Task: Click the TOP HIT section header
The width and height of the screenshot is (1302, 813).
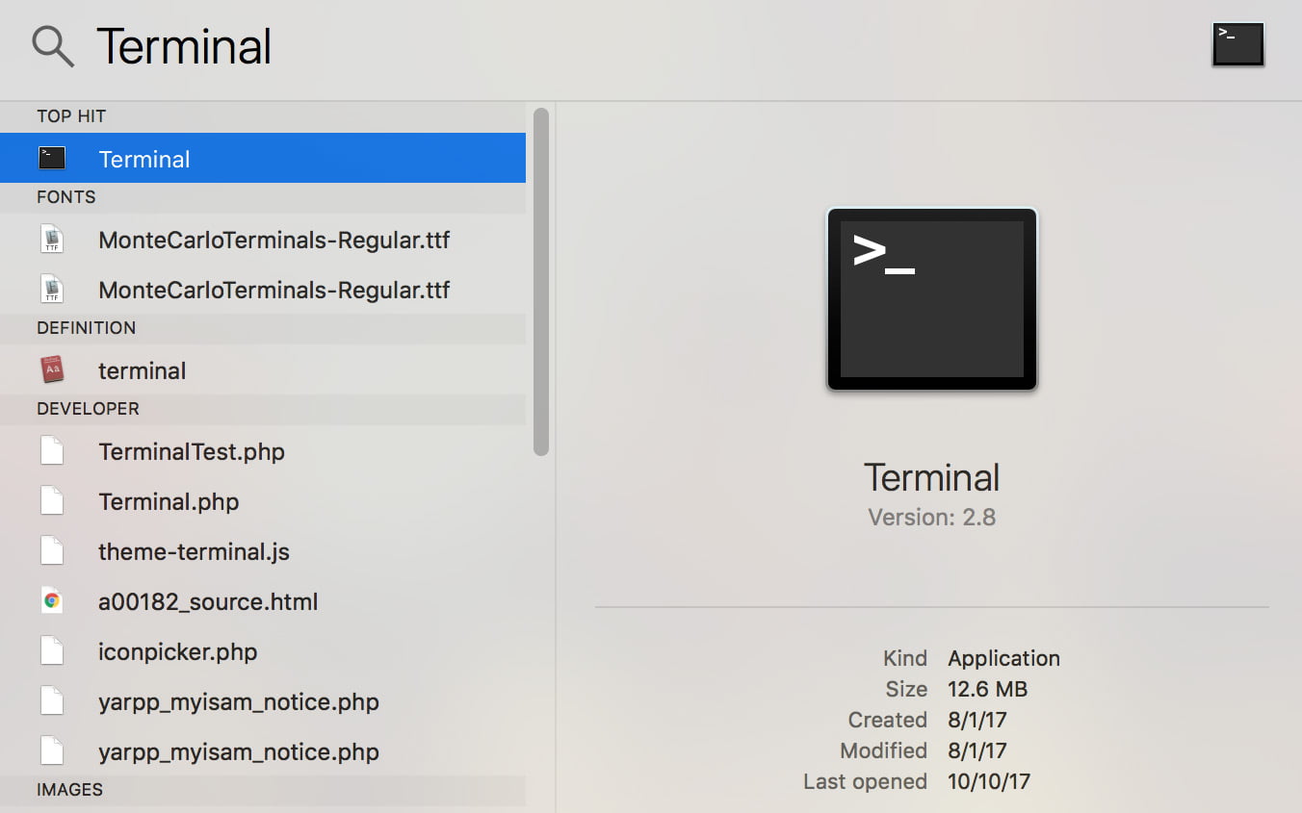Action: point(71,116)
